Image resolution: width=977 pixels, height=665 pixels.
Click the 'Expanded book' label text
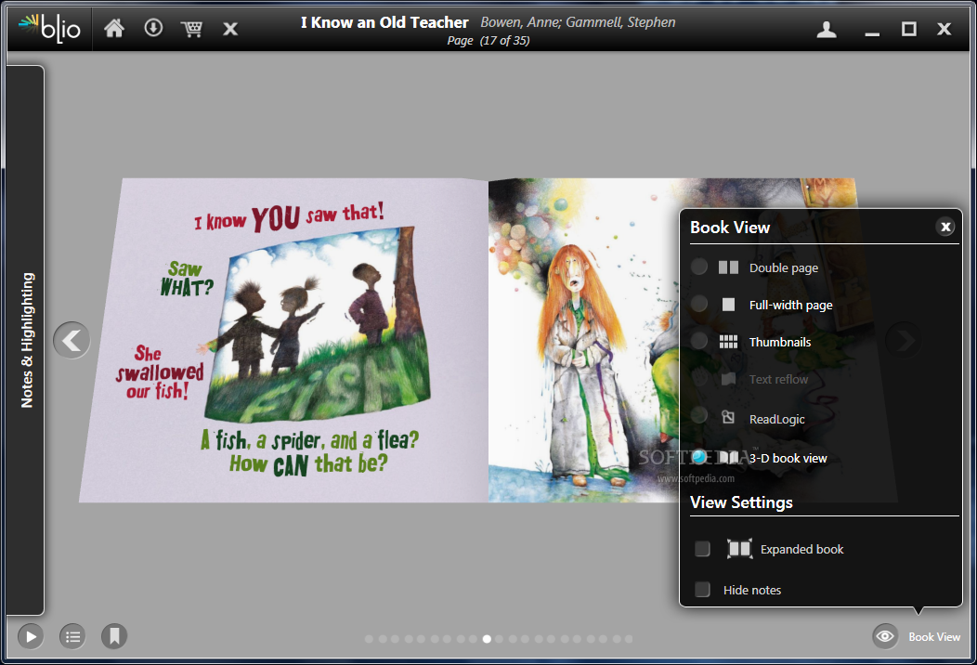[801, 549]
